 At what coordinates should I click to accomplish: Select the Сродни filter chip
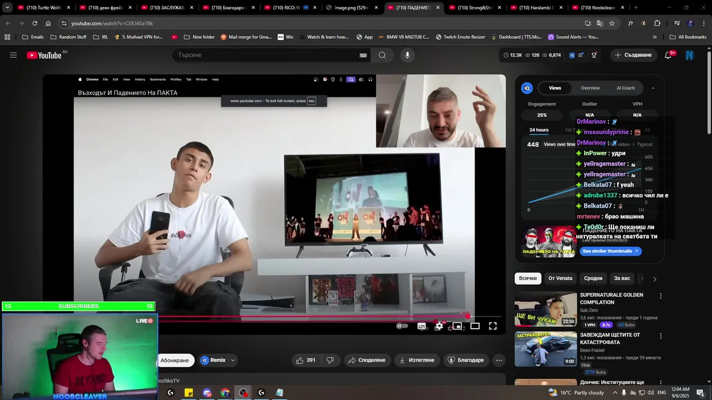593,278
